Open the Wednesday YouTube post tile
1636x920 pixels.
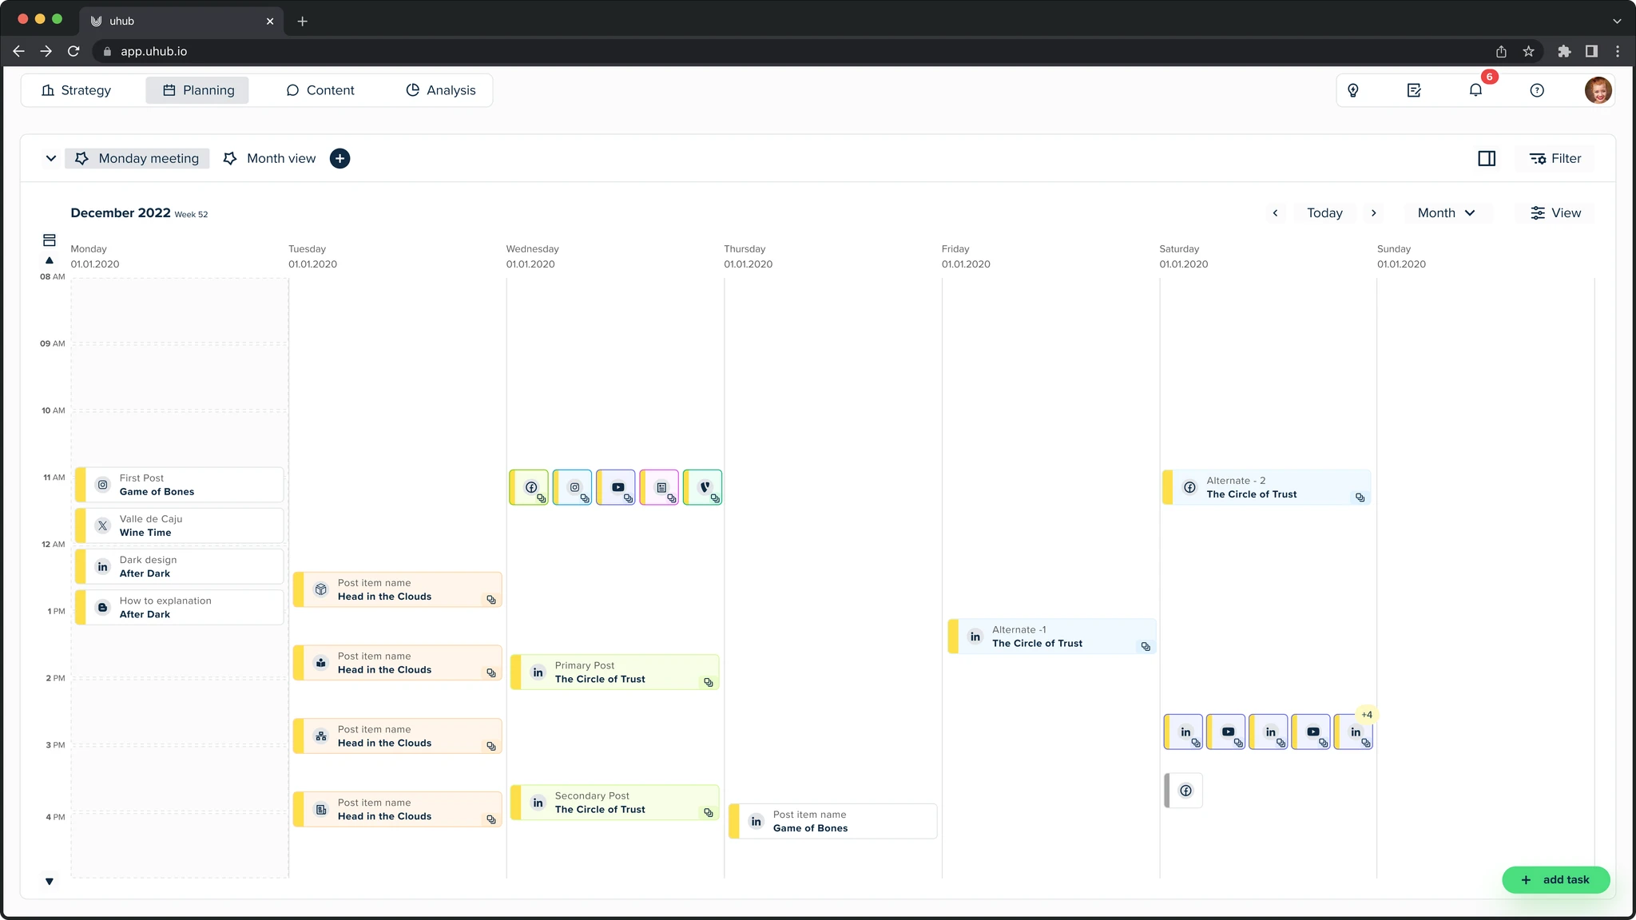tap(617, 487)
